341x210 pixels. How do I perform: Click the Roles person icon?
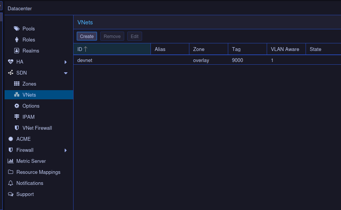(x=17, y=40)
